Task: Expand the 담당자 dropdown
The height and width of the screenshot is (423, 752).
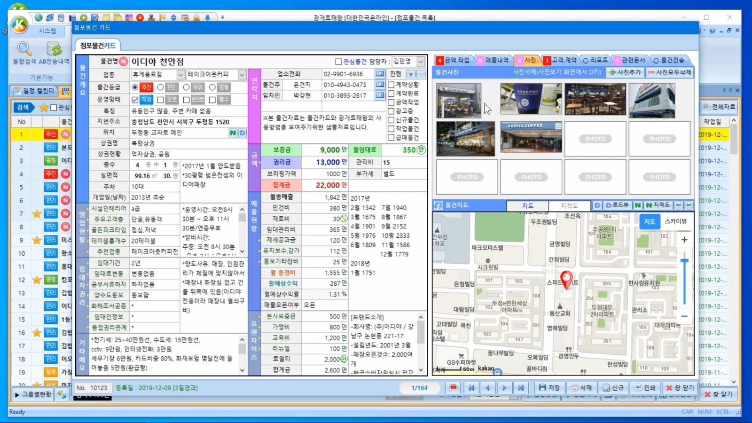Action: click(x=421, y=62)
